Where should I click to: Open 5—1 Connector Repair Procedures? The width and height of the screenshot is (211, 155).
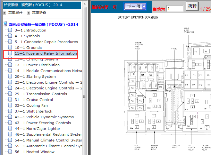[46, 42]
